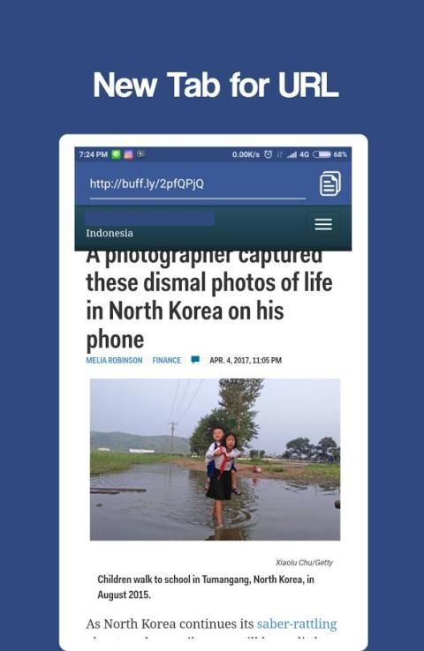The image size is (424, 651).
Task: Select the Indonesia edition label
Action: tap(110, 234)
